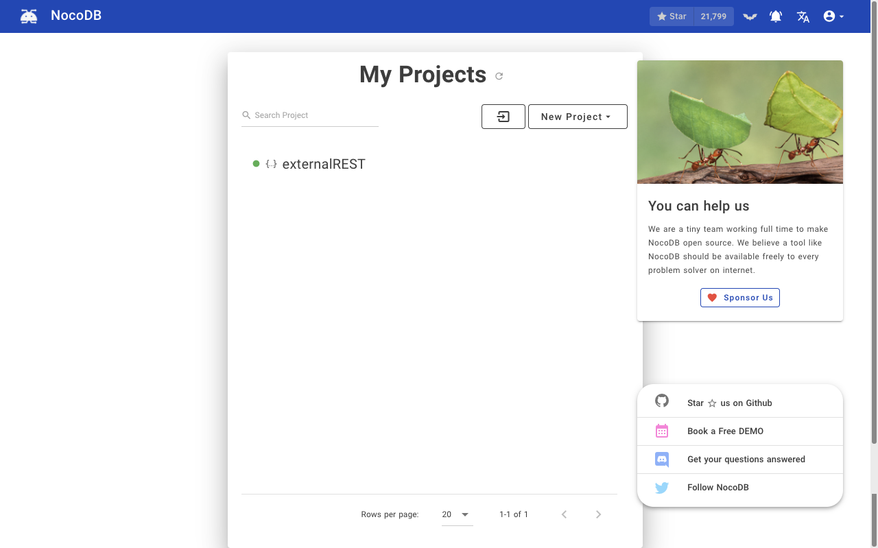This screenshot has width=878, height=548.
Task: Click the NocoDB logo icon
Action: pyautogui.click(x=29, y=16)
